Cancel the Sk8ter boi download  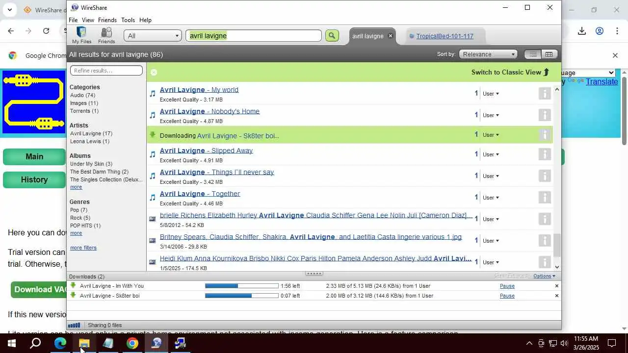(557, 296)
